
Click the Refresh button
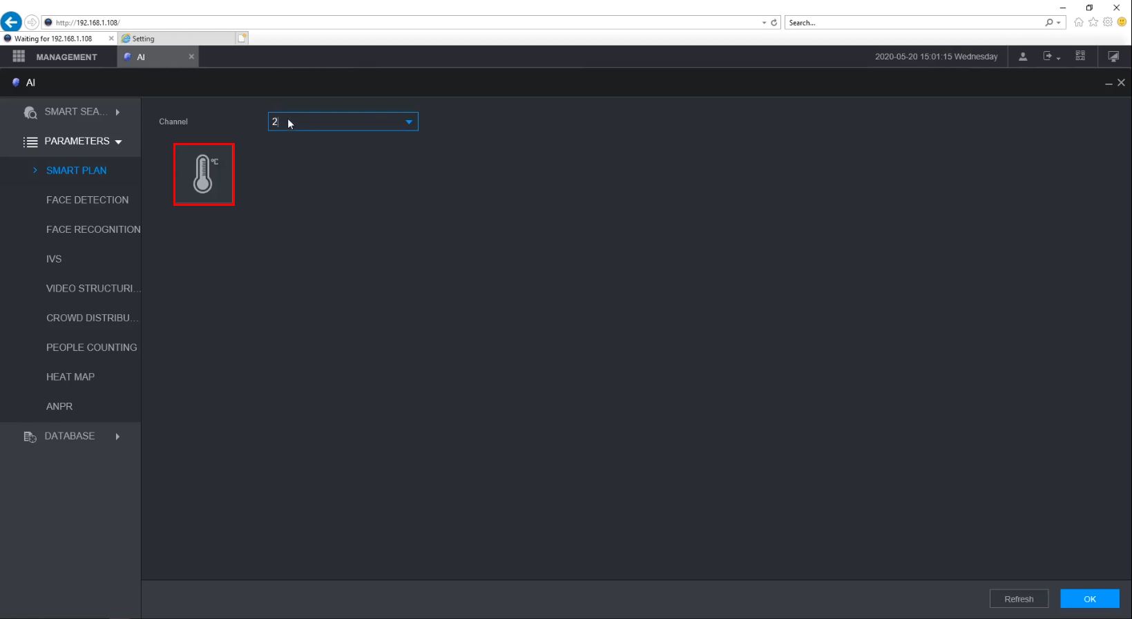1019,599
